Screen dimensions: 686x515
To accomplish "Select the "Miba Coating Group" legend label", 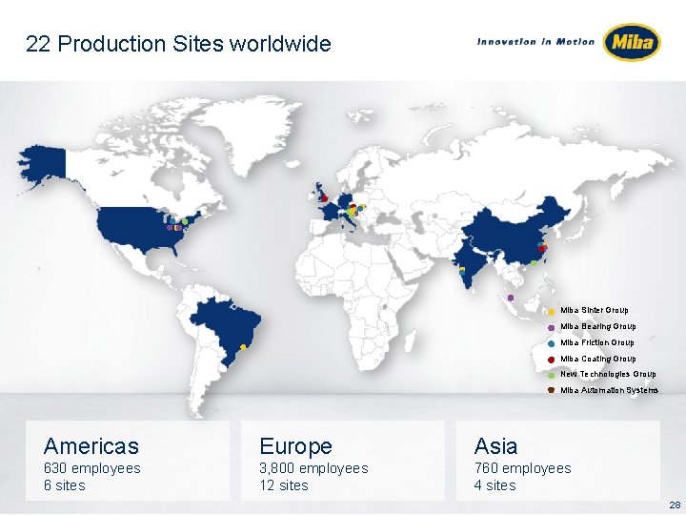I will click(x=598, y=359).
